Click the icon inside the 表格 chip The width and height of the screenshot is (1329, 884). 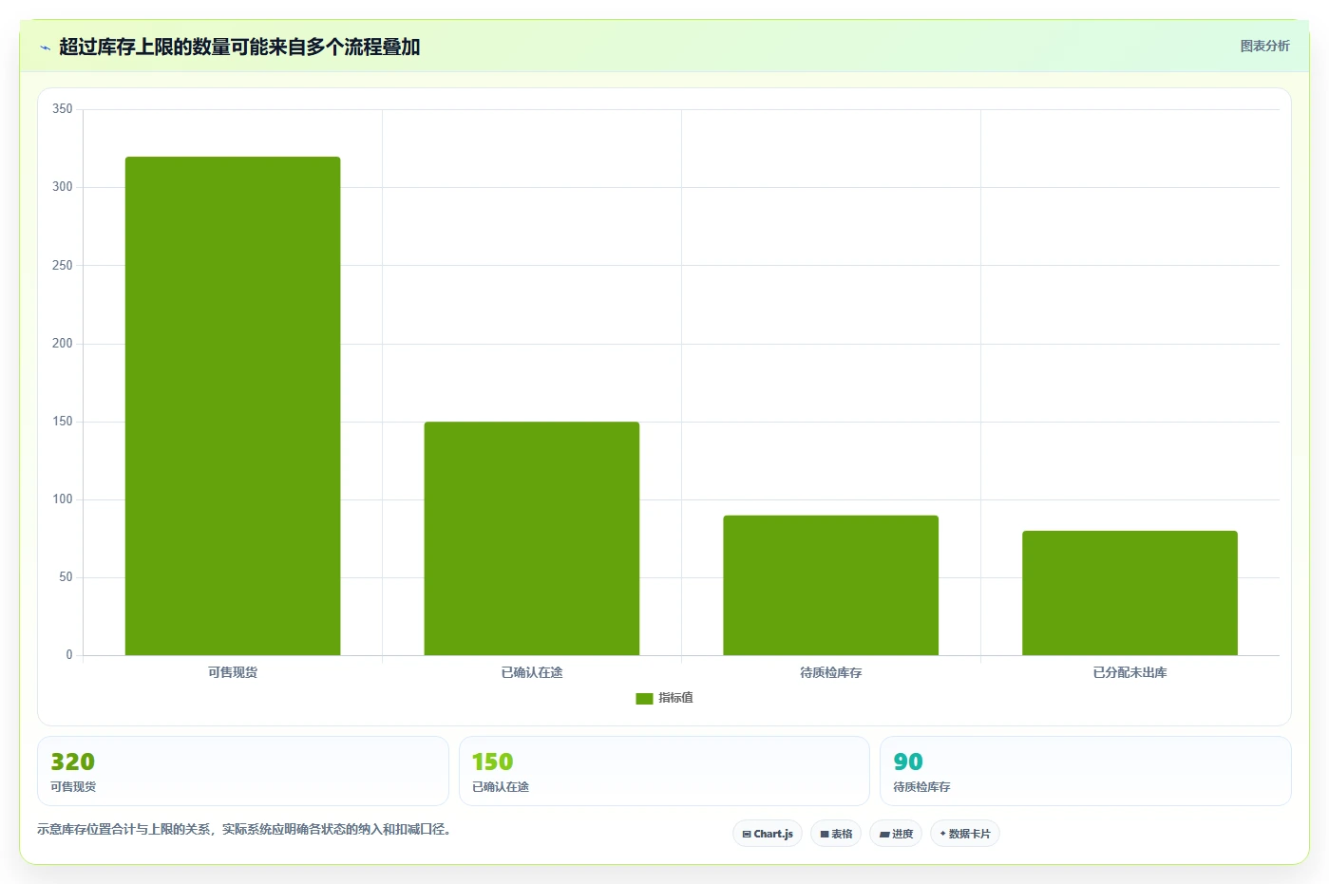(x=825, y=835)
